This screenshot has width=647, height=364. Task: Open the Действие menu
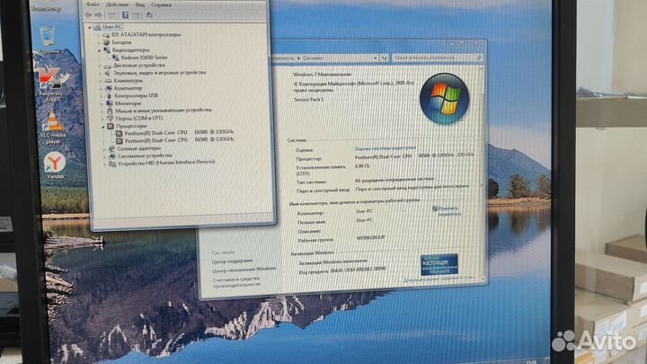tap(117, 4)
